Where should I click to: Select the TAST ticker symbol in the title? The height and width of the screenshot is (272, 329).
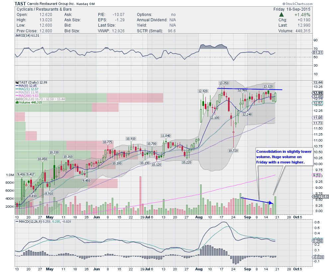coord(20,4)
